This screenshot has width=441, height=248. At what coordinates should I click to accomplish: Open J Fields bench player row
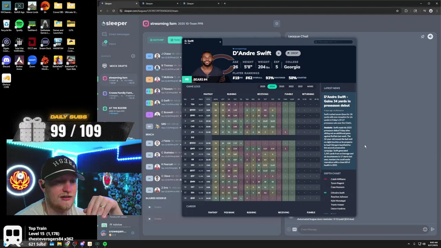click(x=164, y=143)
